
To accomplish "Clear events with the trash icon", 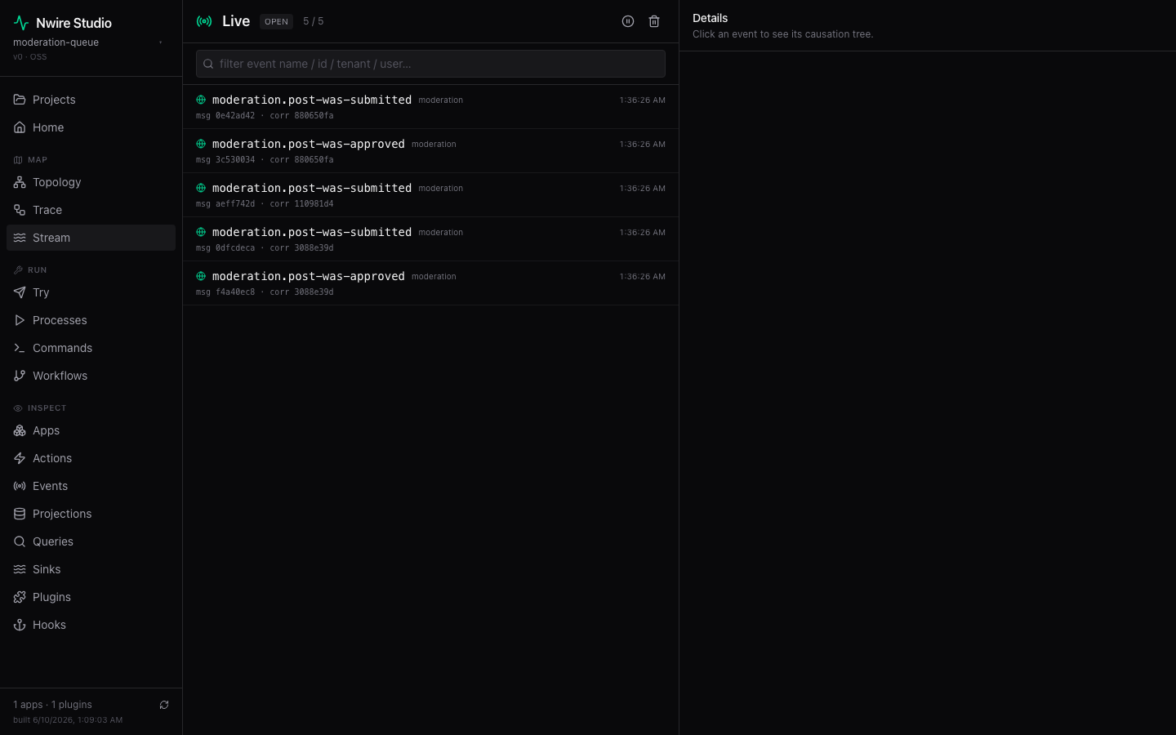I will point(654,21).
